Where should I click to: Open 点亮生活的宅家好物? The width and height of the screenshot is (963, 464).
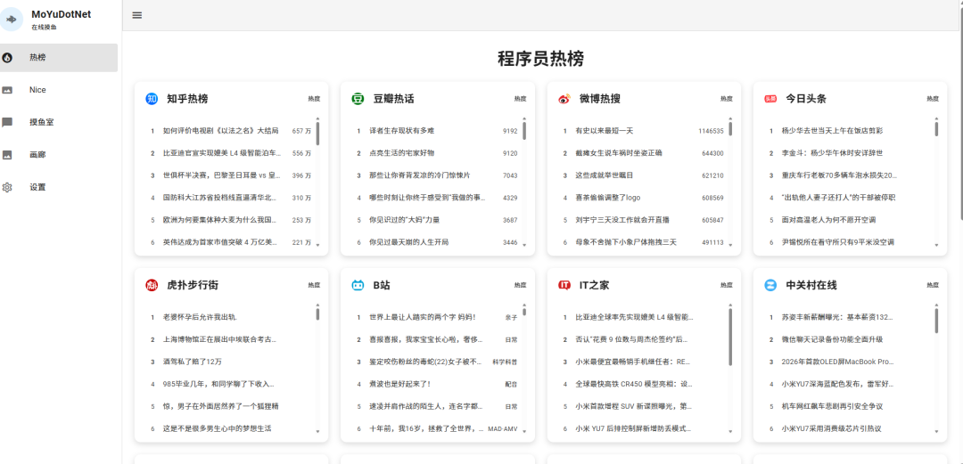(x=401, y=153)
